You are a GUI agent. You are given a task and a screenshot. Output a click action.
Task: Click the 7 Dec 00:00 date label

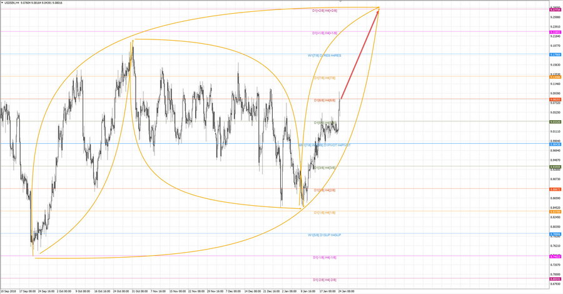click(x=233, y=291)
